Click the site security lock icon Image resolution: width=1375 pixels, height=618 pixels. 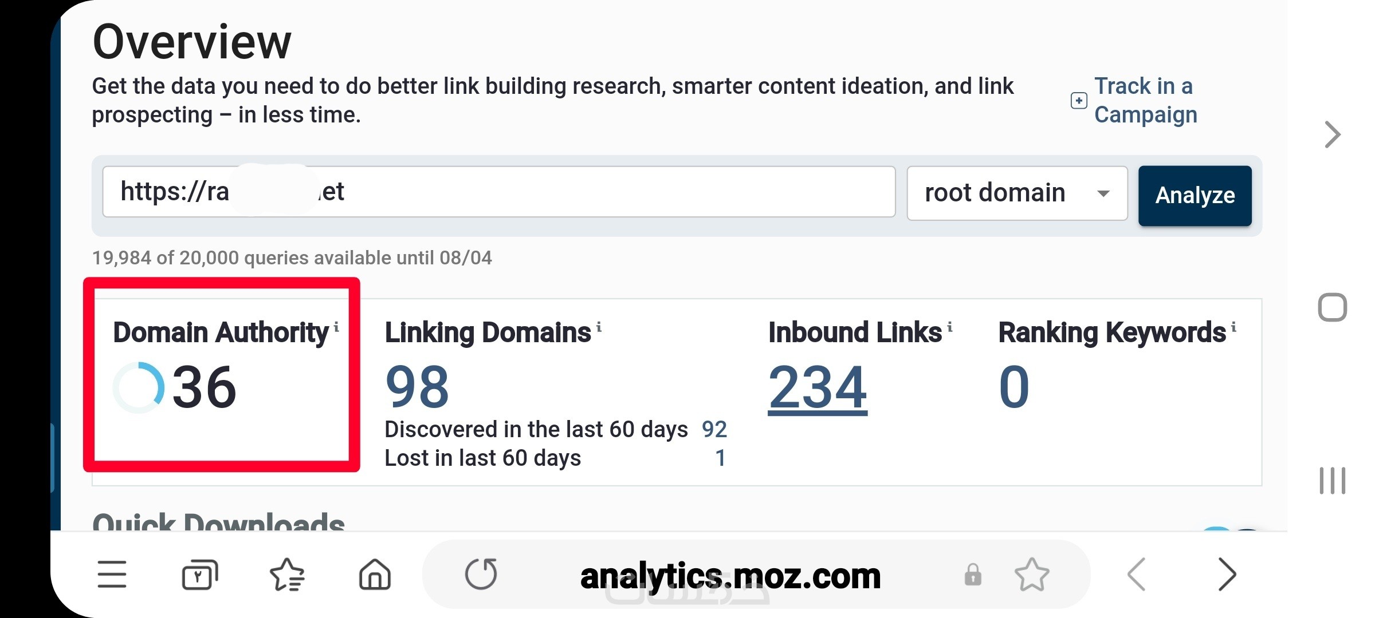pos(972,574)
